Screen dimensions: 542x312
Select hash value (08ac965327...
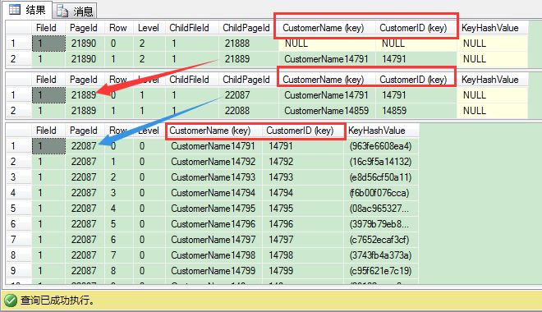coord(381,209)
